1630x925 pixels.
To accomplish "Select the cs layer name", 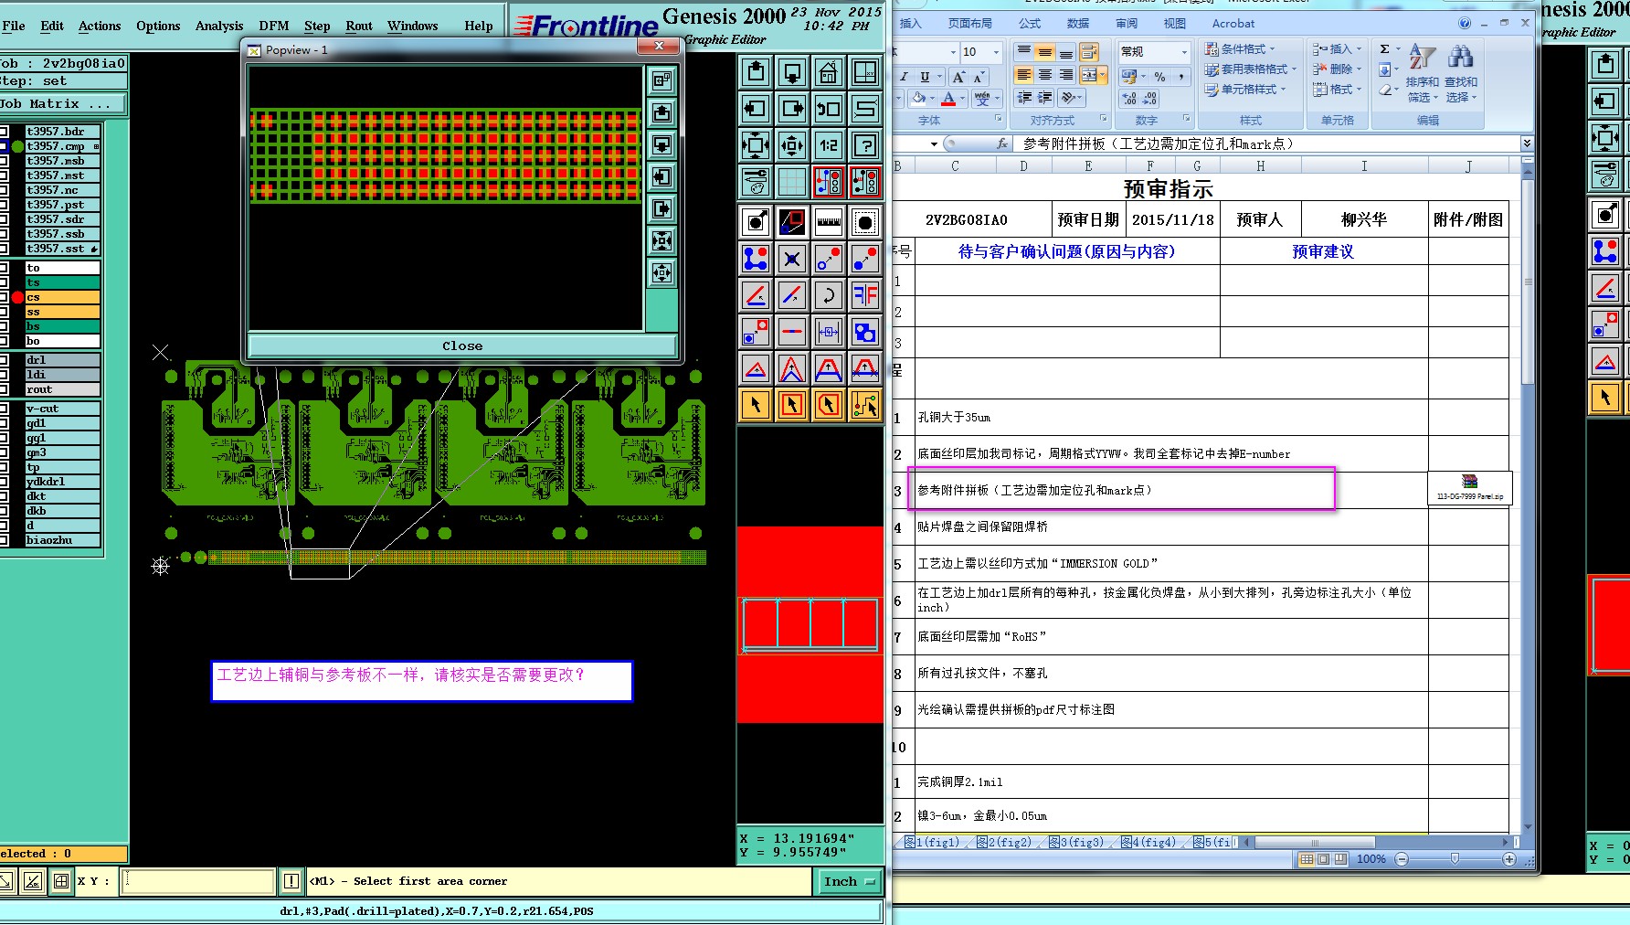I will pyautogui.click(x=62, y=297).
